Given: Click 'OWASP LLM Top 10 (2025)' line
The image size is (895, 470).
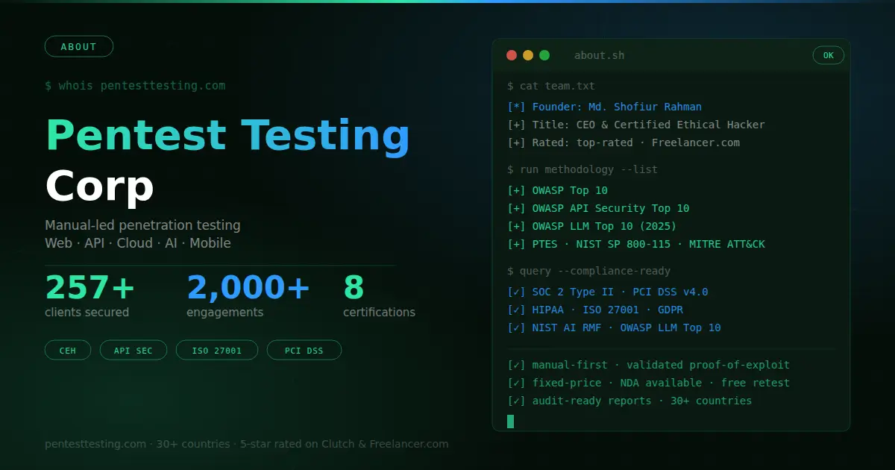Looking at the screenshot, I should pyautogui.click(x=592, y=226).
